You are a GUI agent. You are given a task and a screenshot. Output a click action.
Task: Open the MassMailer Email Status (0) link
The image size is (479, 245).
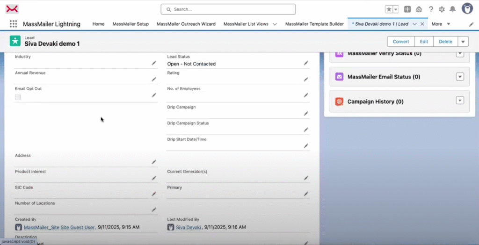point(384,77)
